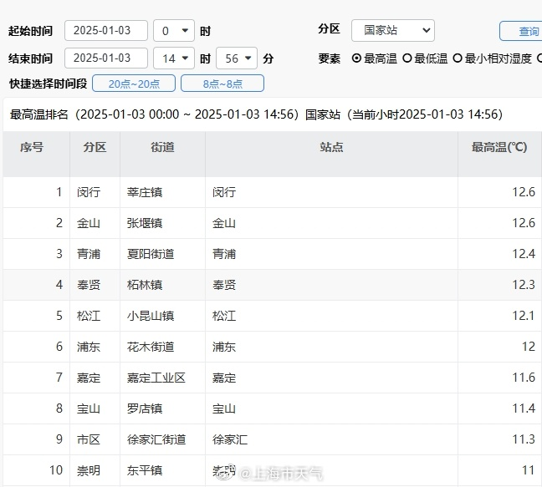
Task: Select the 最小相对湿度 radio option
Action: click(x=458, y=58)
